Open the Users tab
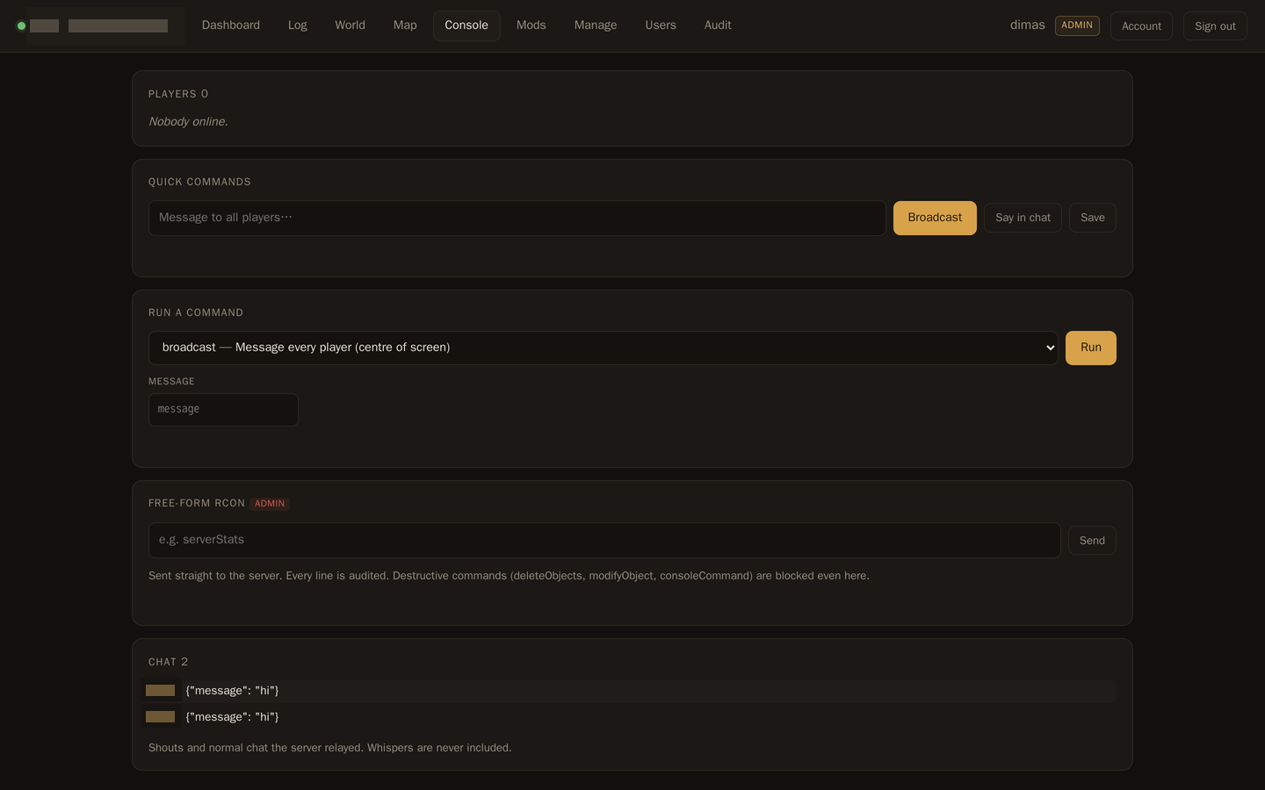Screen dimensions: 1265x790 661,25
